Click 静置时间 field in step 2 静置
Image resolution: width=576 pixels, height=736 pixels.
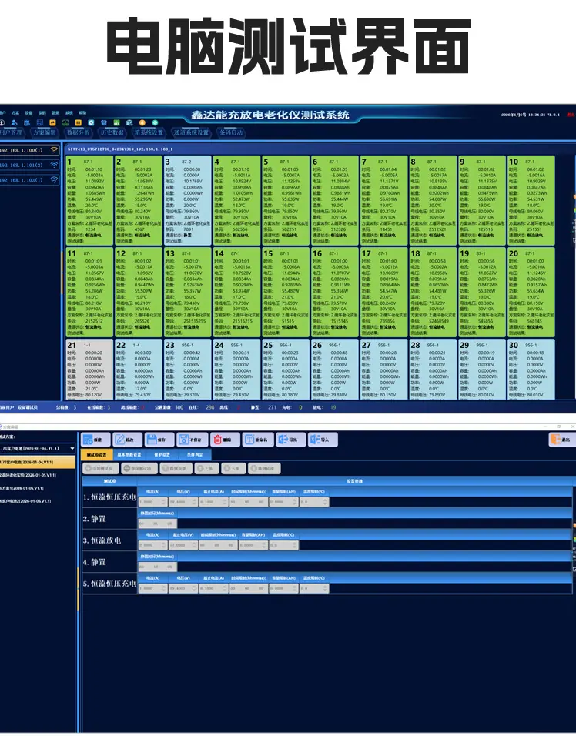point(157,524)
